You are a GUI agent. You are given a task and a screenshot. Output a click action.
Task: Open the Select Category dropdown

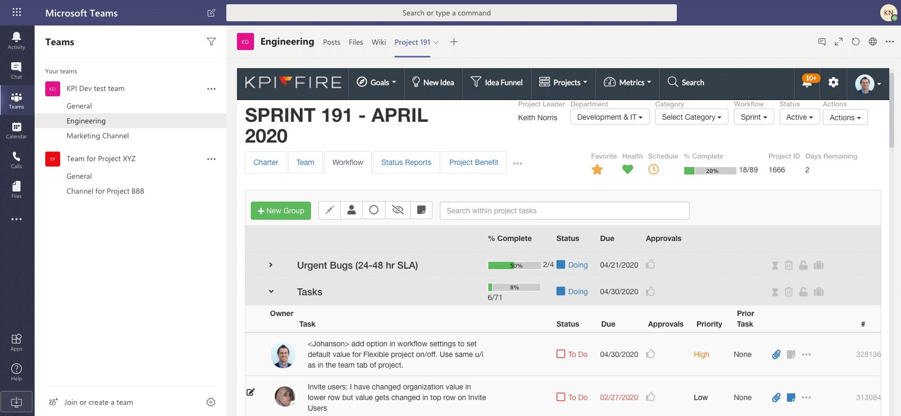(x=692, y=117)
